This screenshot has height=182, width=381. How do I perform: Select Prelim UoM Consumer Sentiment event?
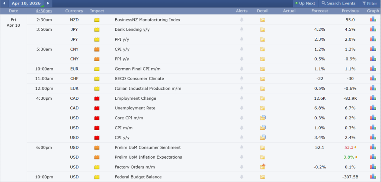point(148,148)
